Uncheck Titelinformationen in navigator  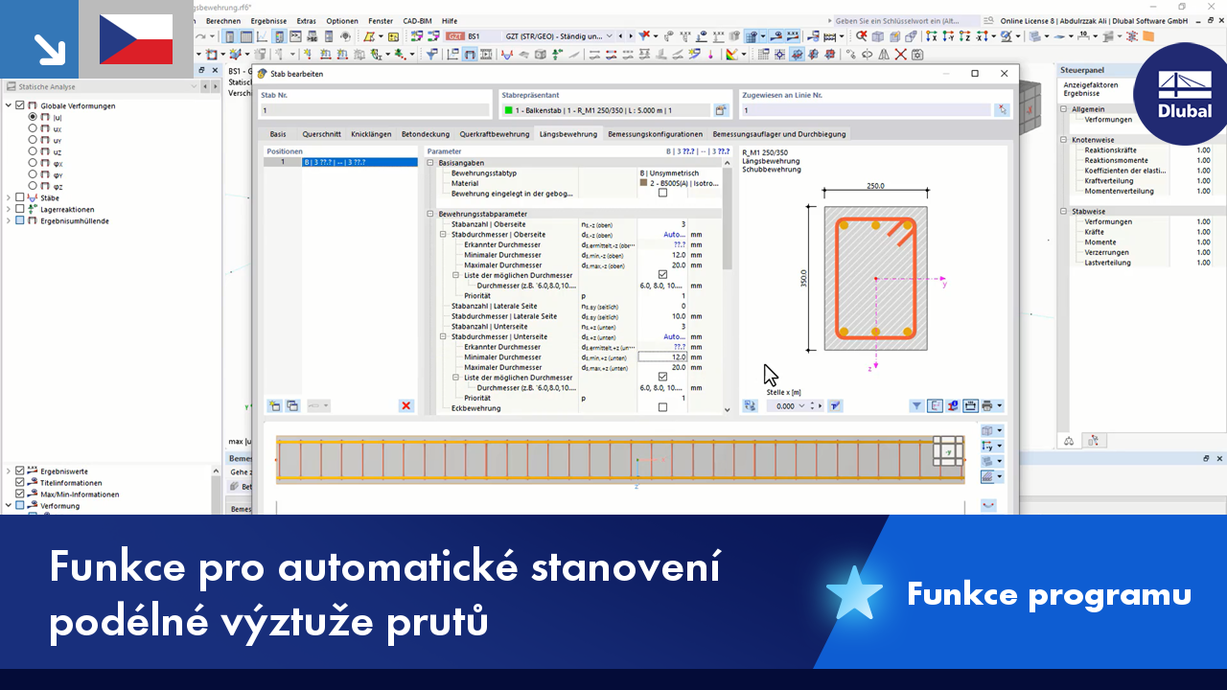(x=20, y=483)
